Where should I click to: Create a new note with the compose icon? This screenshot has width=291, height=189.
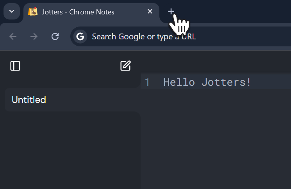click(x=125, y=66)
